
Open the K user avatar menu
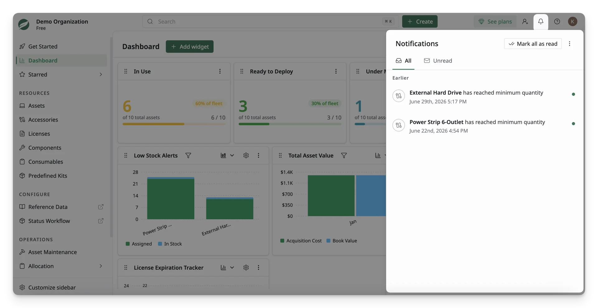click(x=572, y=21)
